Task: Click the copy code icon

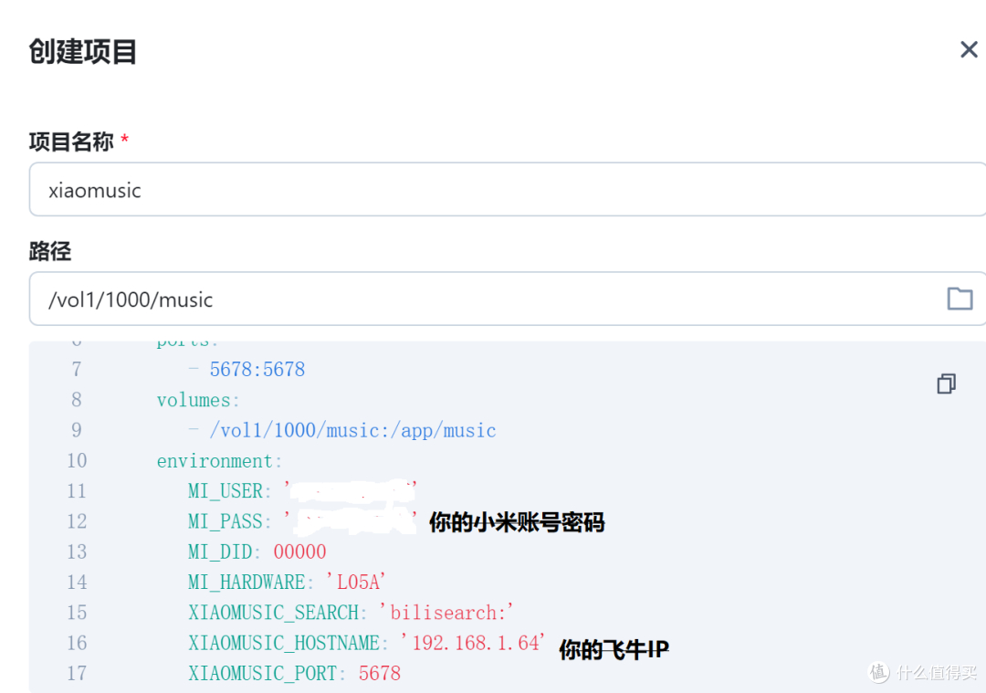Action: pos(946,383)
